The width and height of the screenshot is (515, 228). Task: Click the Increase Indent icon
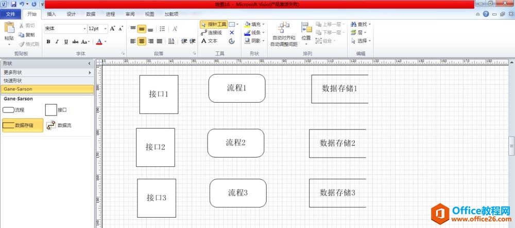(193, 41)
